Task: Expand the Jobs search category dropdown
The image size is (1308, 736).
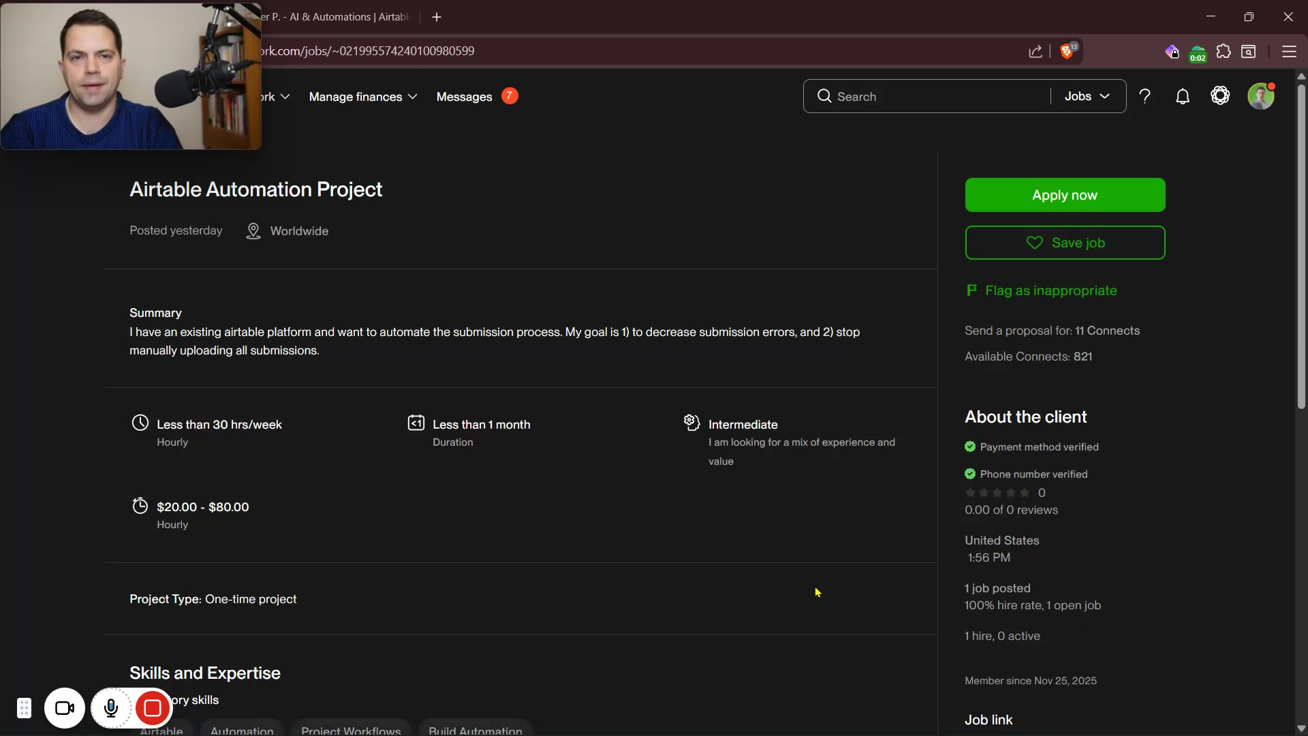Action: pos(1087,97)
